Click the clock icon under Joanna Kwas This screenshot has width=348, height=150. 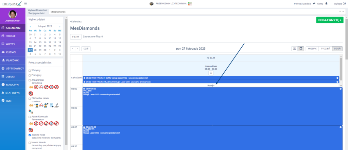[211, 73]
